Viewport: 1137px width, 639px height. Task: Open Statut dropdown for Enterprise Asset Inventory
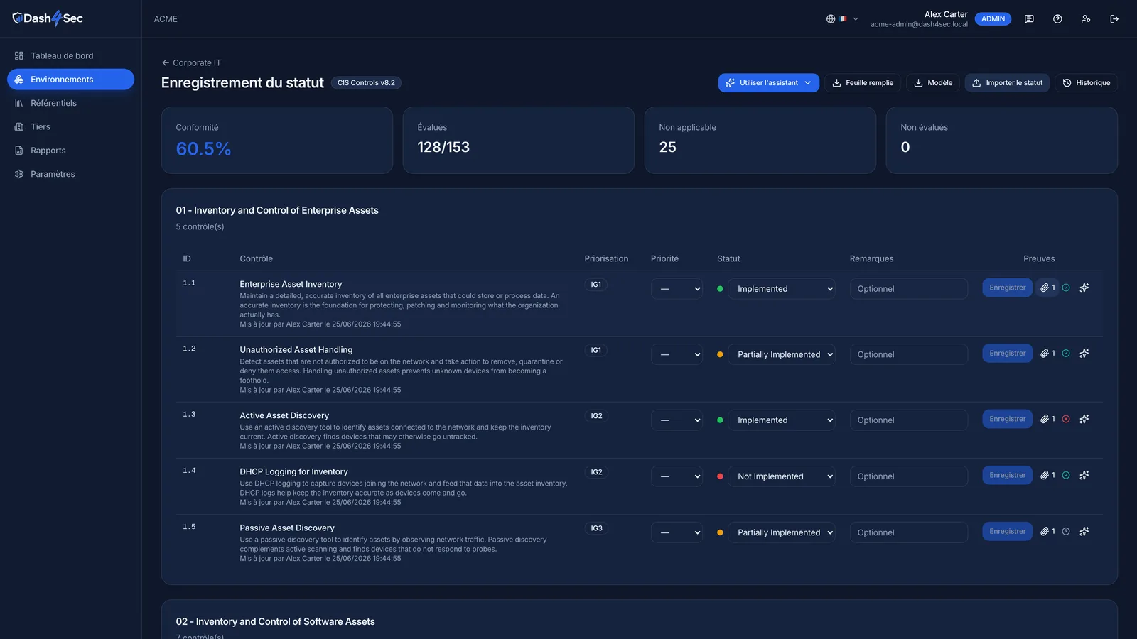tap(782, 289)
